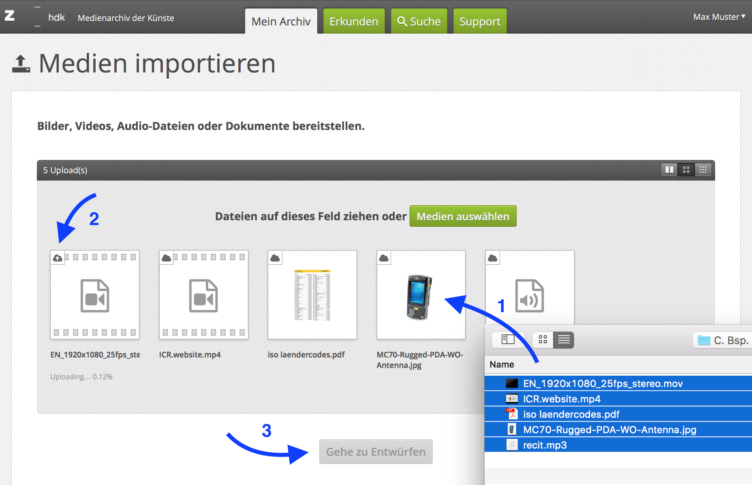Open the Erkunden tab
Viewport: 752px width, 485px height.
pyautogui.click(x=354, y=21)
